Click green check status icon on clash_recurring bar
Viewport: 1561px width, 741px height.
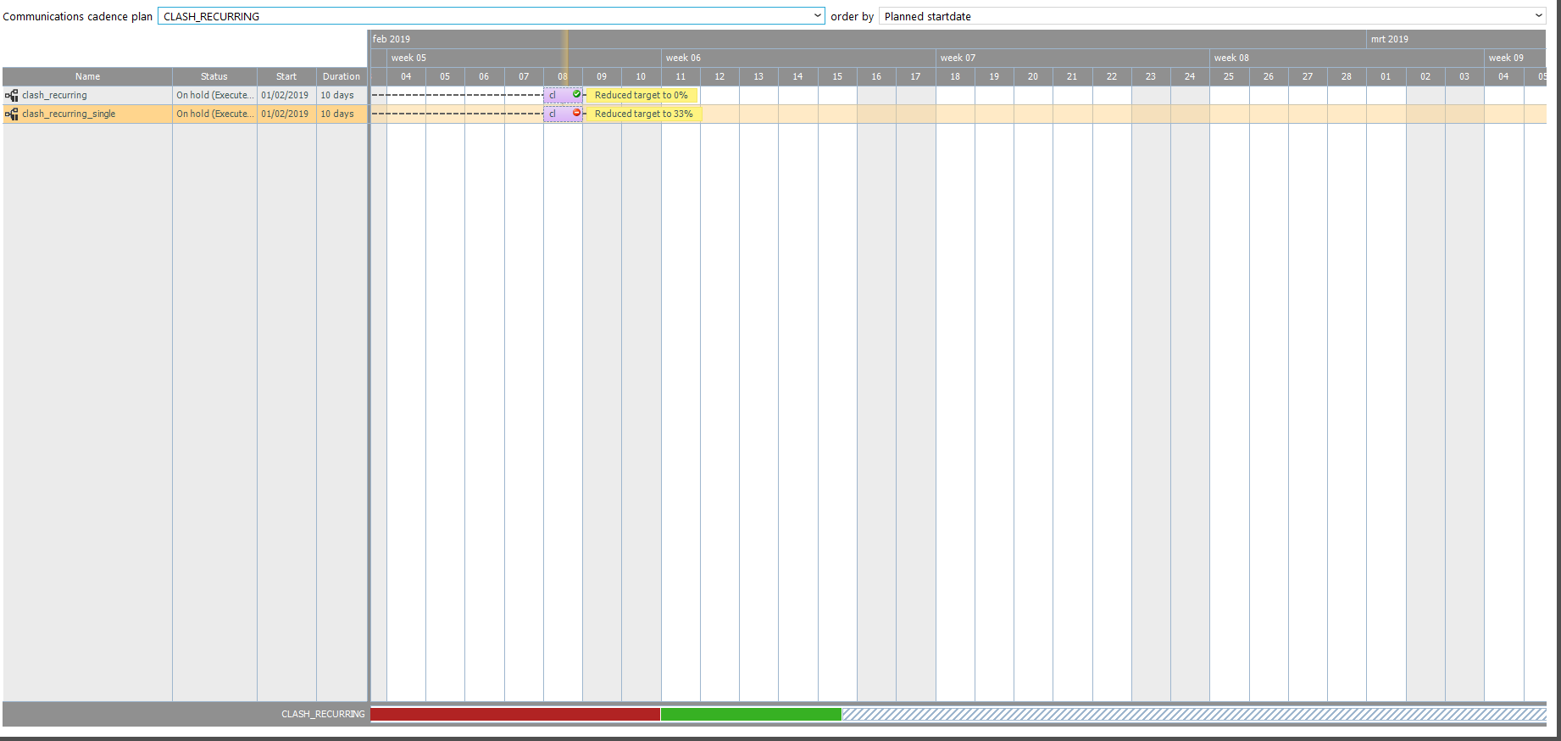577,94
